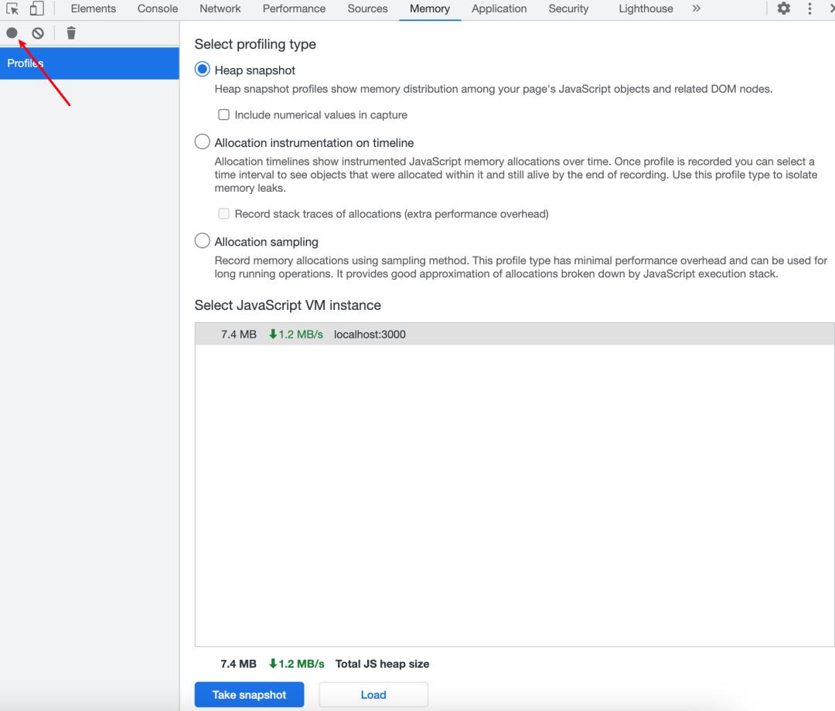This screenshot has width=835, height=711.
Task: Open the Application tab
Action: 499,9
